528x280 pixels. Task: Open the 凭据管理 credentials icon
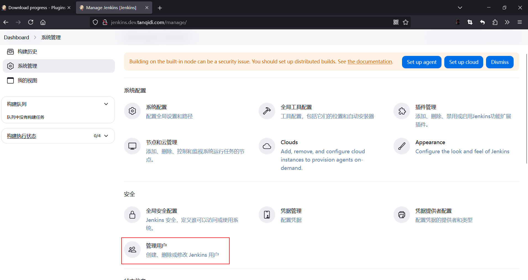coord(267,215)
